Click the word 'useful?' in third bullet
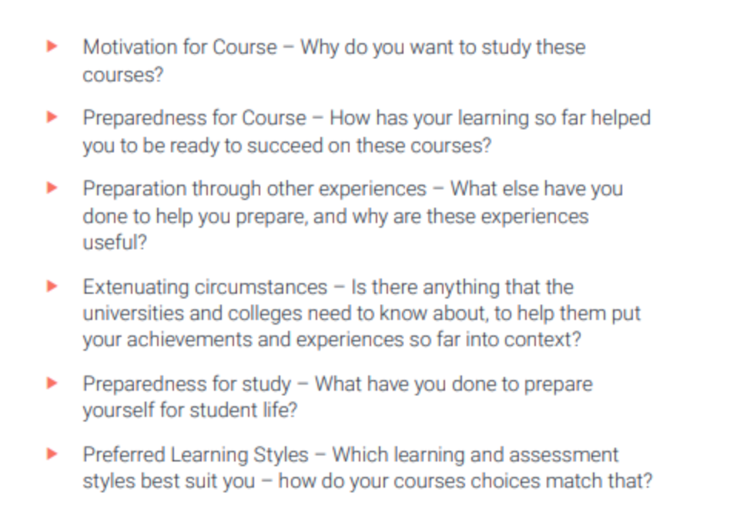Image resolution: width=730 pixels, height=520 pixels. pos(115,242)
